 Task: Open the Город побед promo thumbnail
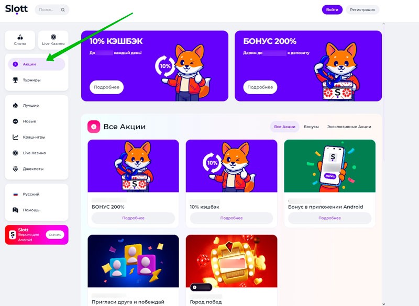pyautogui.click(x=231, y=261)
